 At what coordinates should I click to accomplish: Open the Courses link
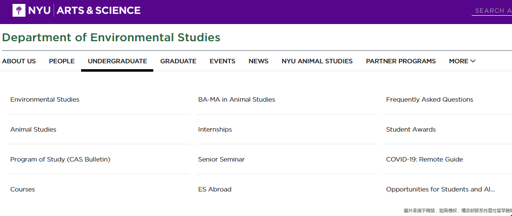(23, 189)
